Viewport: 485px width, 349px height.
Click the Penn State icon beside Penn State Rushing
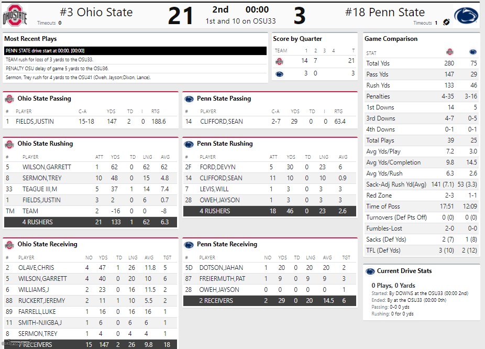pos(189,144)
